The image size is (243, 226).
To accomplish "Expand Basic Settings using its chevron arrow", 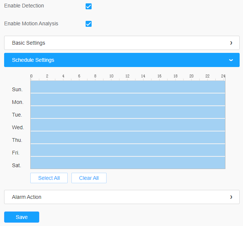I will point(231,43).
